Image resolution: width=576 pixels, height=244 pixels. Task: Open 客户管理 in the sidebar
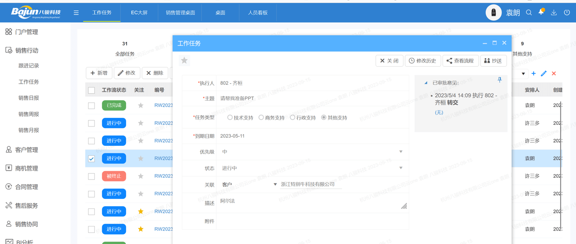click(x=27, y=150)
